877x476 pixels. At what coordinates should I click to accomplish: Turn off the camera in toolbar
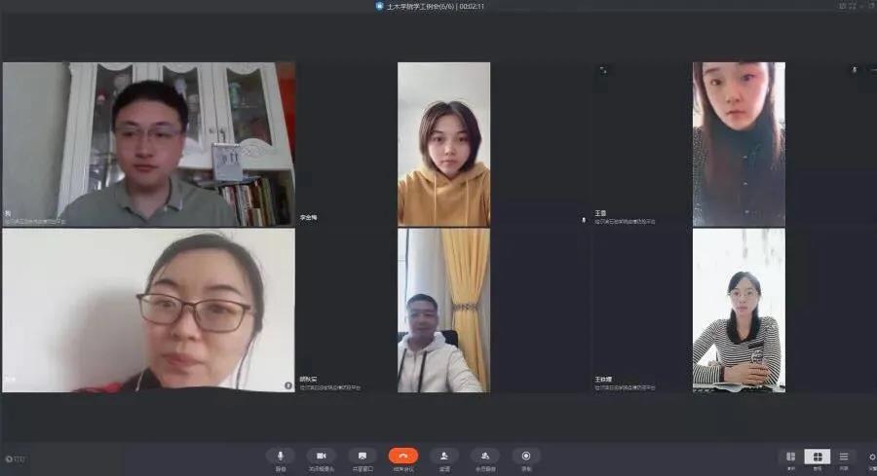[x=321, y=456]
